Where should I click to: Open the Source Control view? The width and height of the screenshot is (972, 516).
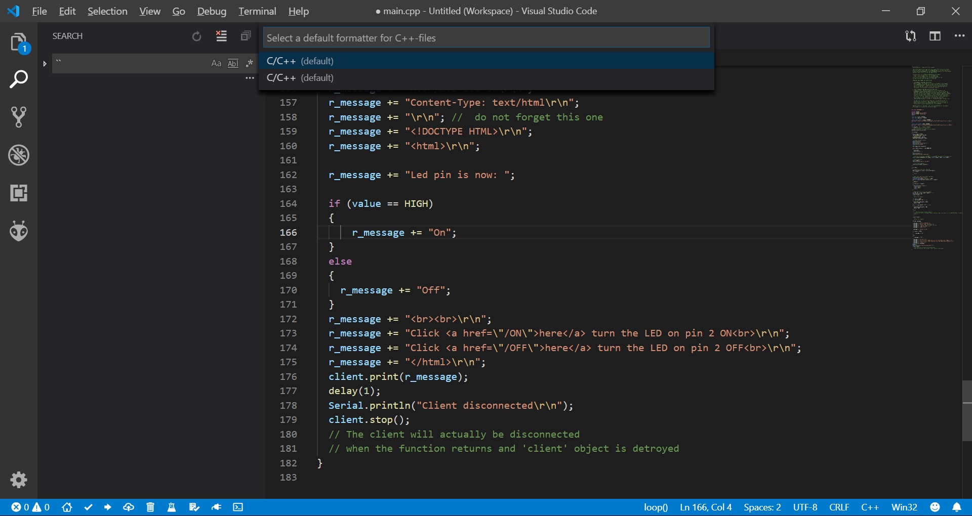19,117
